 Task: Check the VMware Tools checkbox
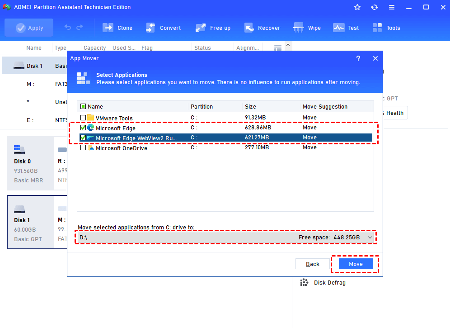83,118
